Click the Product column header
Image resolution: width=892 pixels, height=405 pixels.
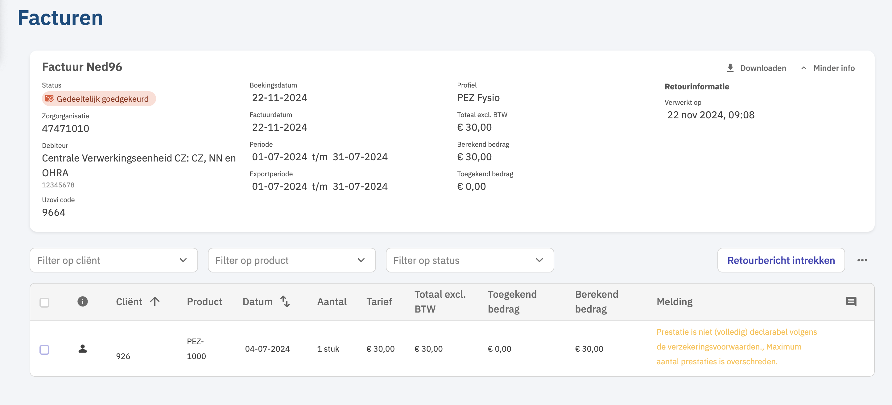(x=204, y=302)
